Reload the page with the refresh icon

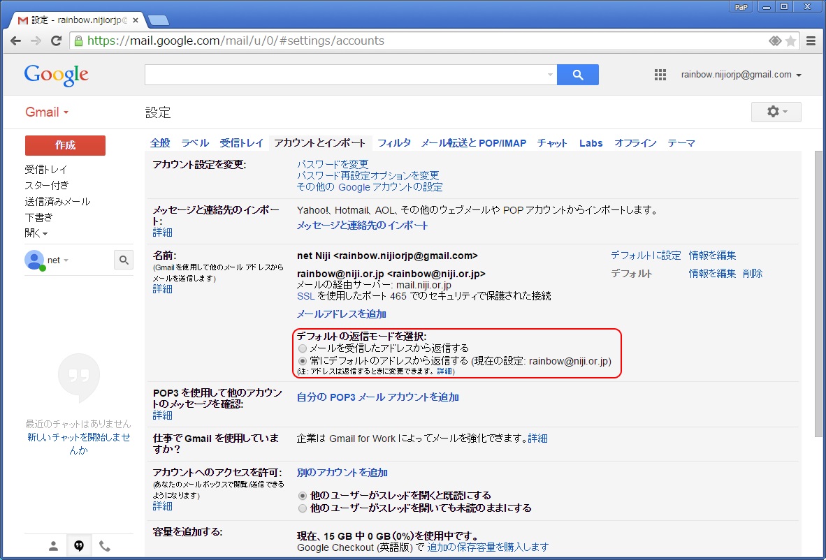tap(56, 41)
